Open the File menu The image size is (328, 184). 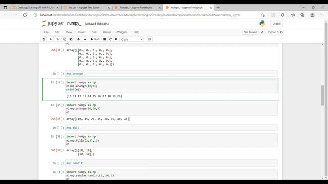46,32
